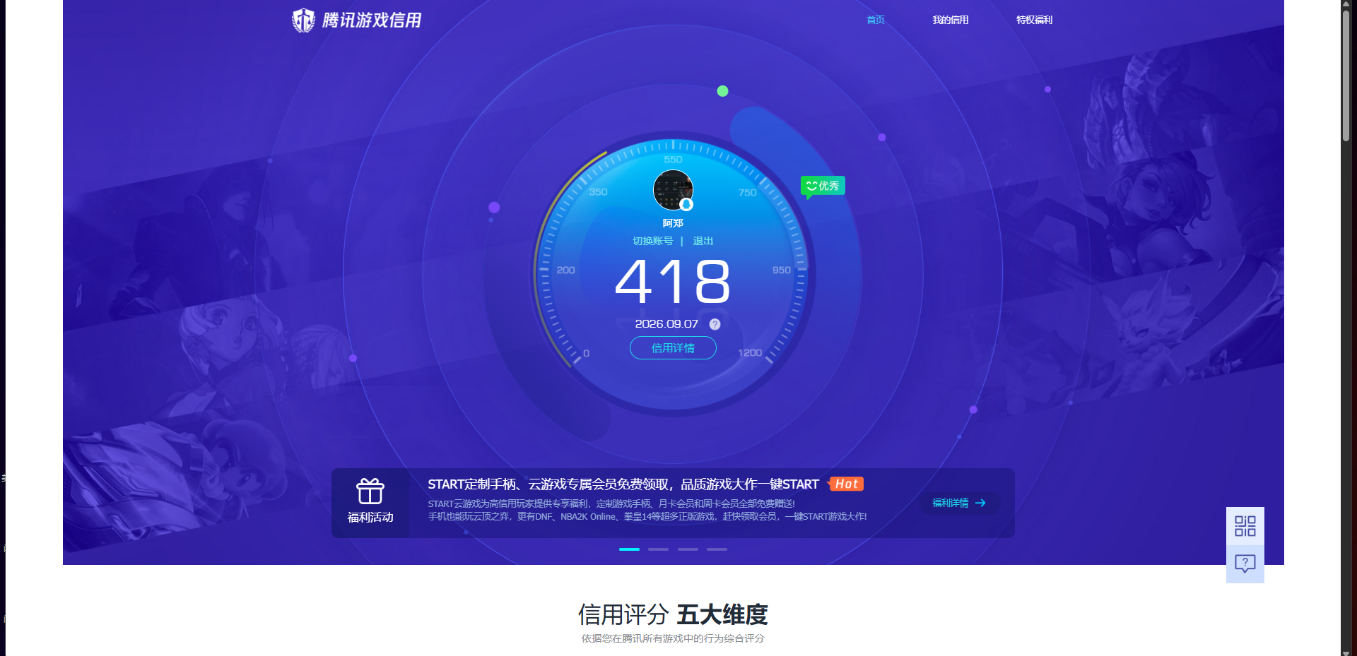This screenshot has width=1357, height=656.
Task: Select the second carousel indicator
Action: [658, 549]
